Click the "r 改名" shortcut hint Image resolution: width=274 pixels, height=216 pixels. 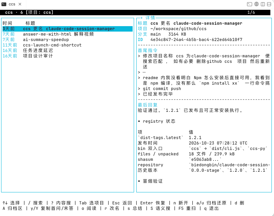point(112,208)
